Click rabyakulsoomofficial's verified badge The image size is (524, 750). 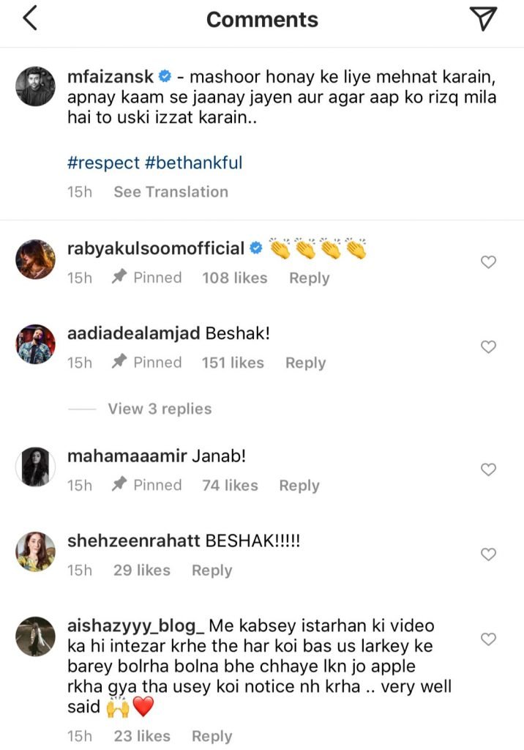(254, 248)
